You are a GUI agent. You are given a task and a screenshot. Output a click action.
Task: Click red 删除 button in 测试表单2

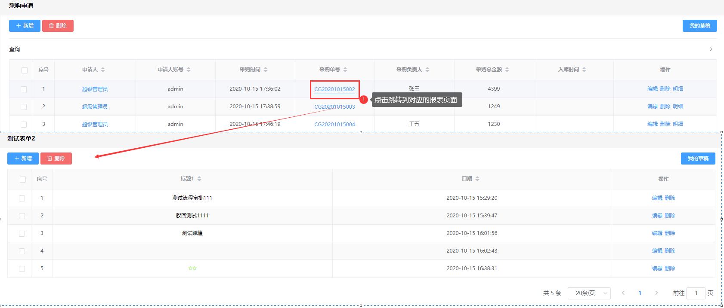(56, 159)
